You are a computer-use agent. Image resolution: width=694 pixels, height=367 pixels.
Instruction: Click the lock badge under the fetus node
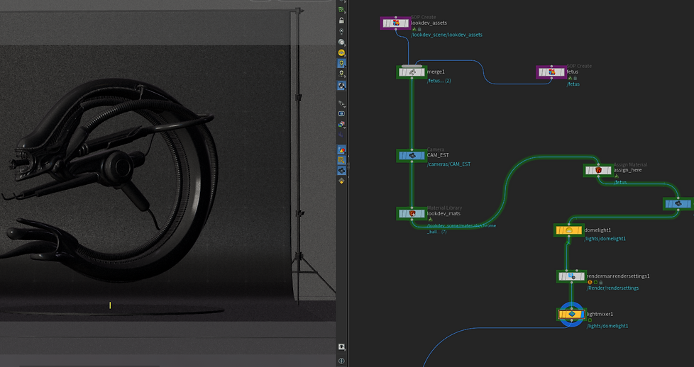pos(575,78)
